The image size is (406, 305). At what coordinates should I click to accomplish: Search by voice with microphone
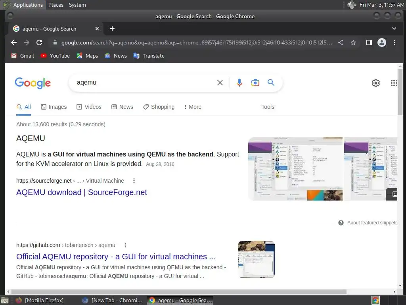pos(239,83)
